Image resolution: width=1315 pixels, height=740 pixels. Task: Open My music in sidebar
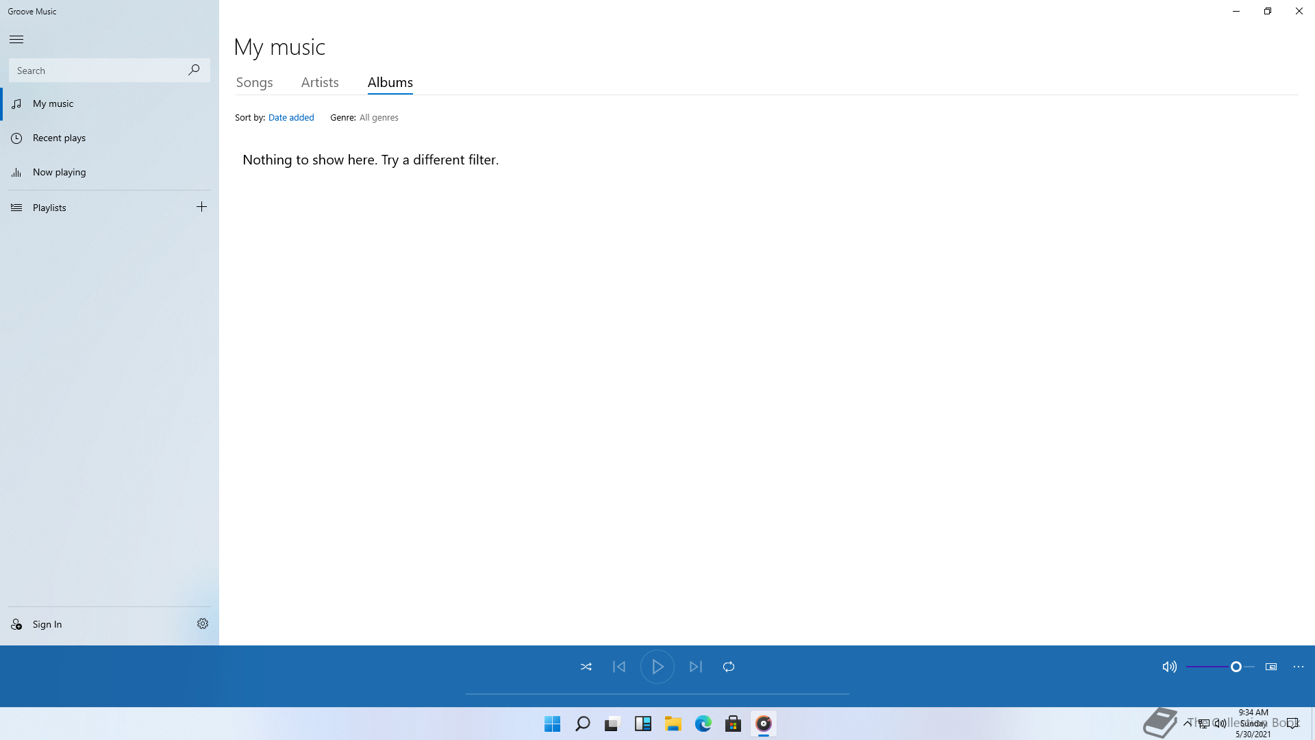[x=110, y=103]
